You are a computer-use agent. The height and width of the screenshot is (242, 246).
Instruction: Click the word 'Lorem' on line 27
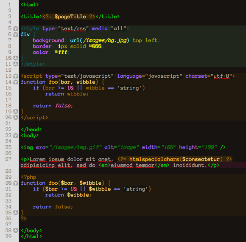pos(37,159)
